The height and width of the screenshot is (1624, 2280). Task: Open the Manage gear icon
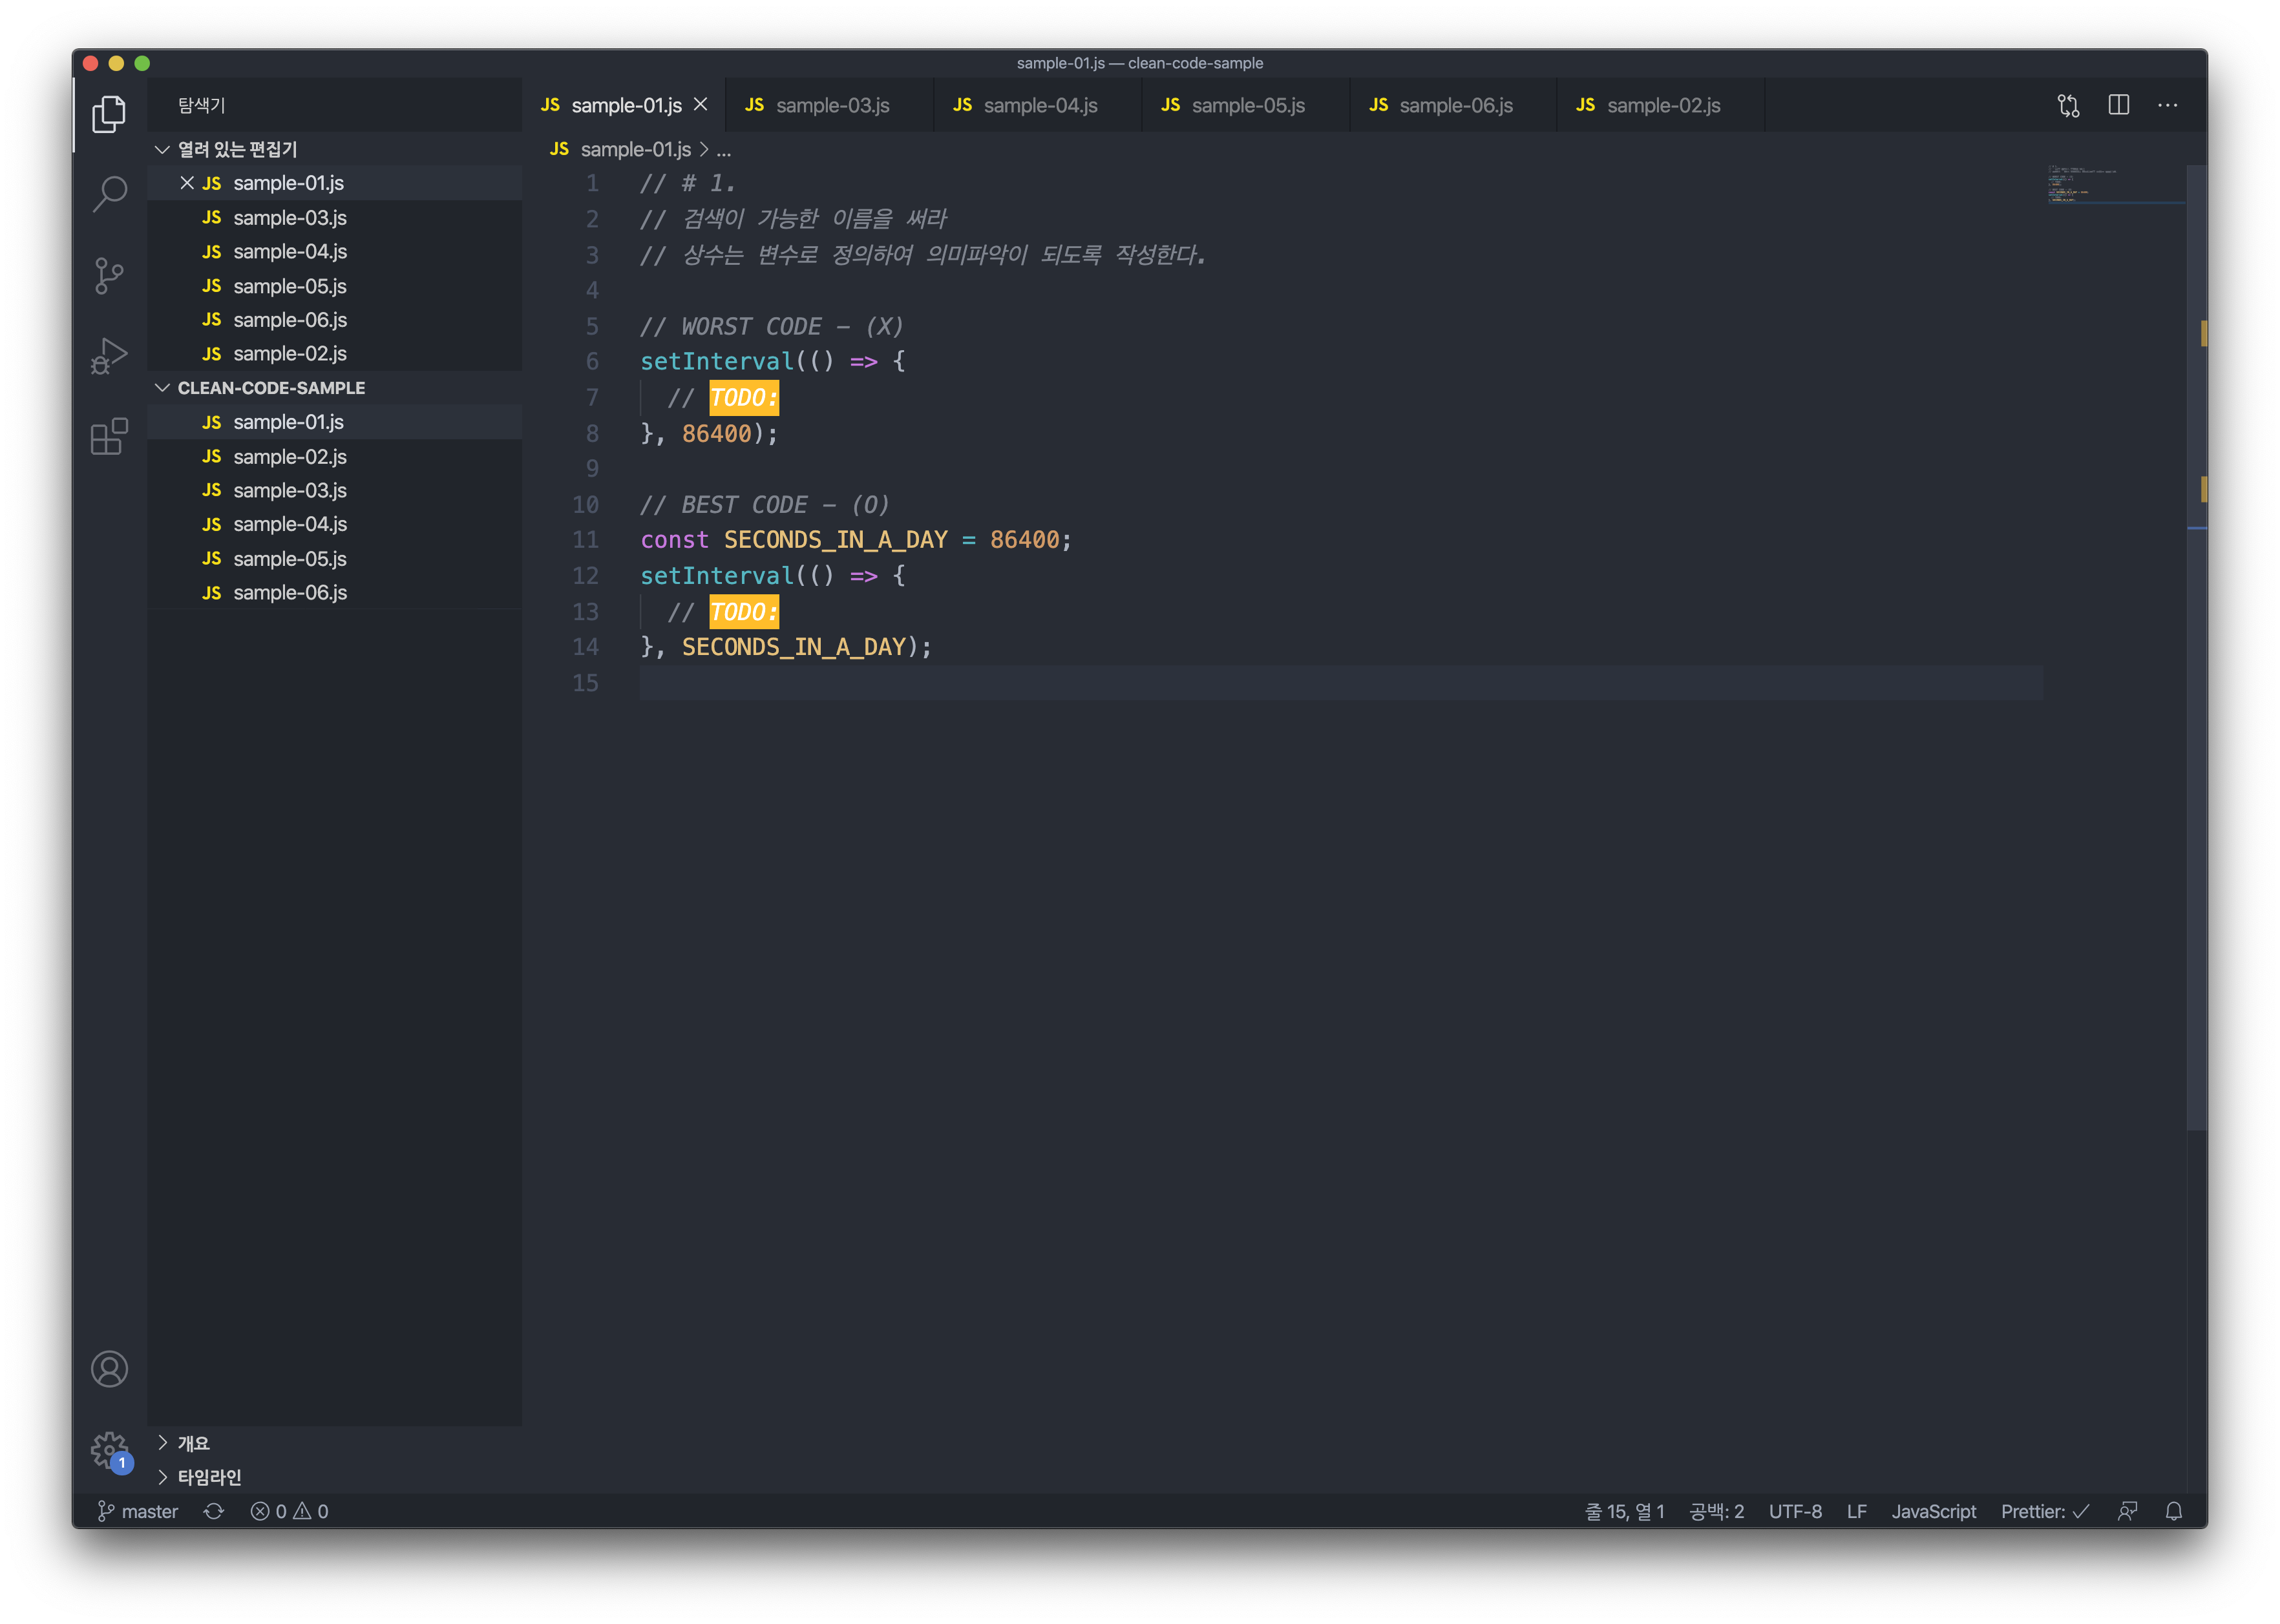[x=109, y=1450]
